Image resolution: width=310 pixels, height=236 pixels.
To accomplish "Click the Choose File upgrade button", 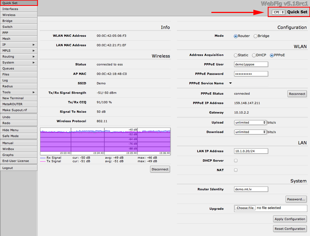I will (x=245, y=208).
